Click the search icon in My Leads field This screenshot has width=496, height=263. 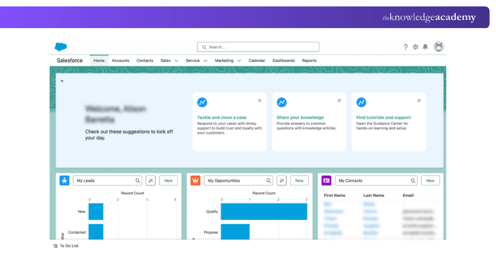[x=138, y=181]
